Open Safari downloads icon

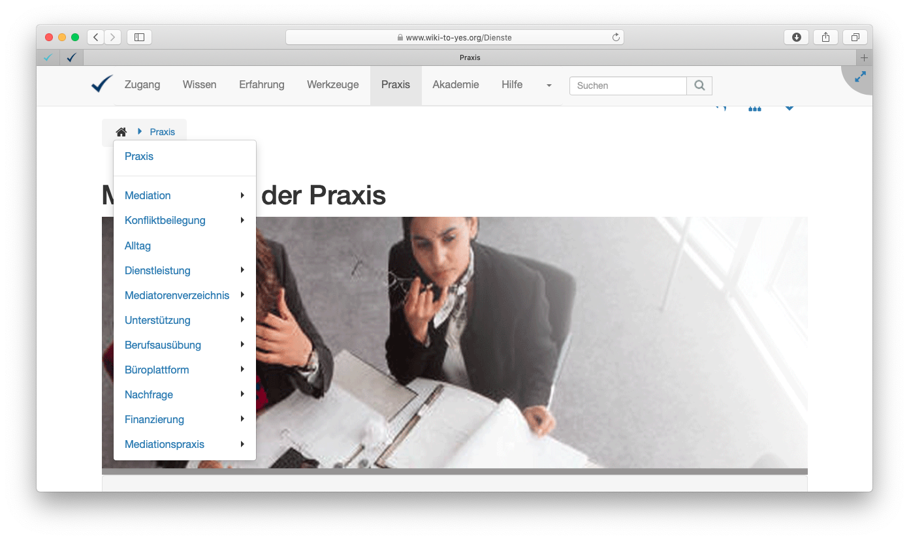point(796,37)
